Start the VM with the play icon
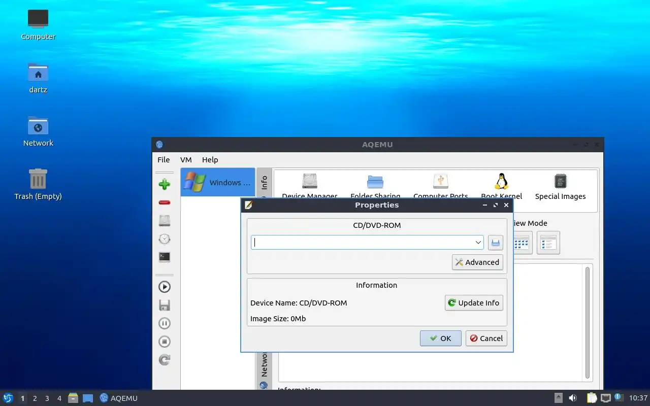 164,287
